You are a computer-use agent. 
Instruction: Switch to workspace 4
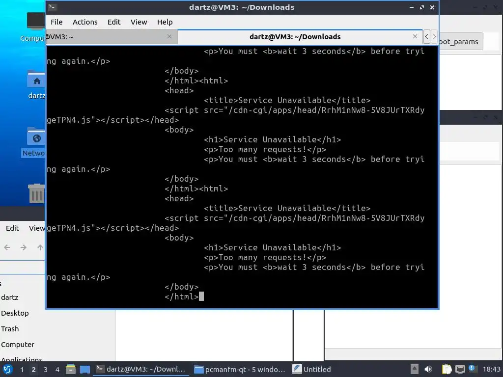(57, 370)
